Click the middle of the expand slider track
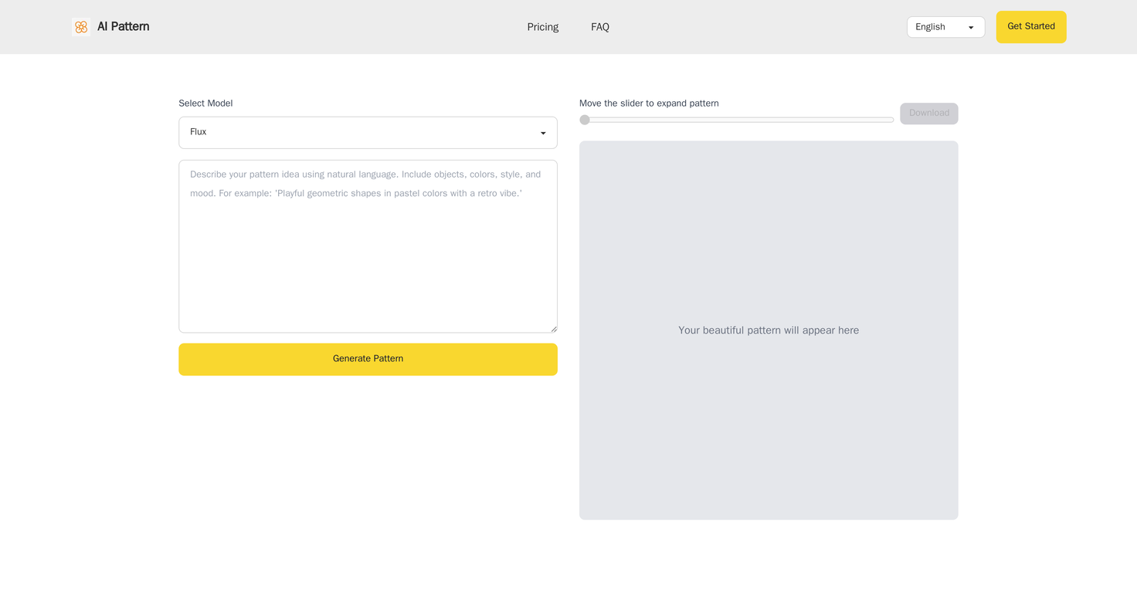 [737, 120]
